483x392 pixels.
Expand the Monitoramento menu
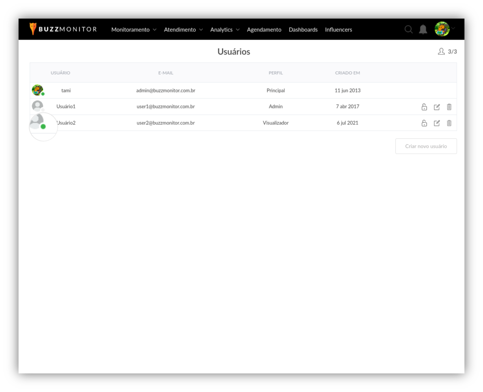[x=133, y=30]
